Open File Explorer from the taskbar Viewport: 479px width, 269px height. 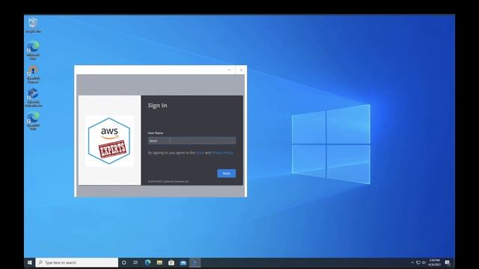pyautogui.click(x=159, y=262)
